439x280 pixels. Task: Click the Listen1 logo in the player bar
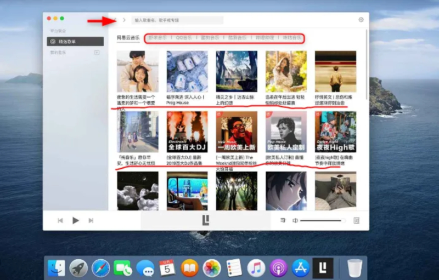(x=206, y=220)
